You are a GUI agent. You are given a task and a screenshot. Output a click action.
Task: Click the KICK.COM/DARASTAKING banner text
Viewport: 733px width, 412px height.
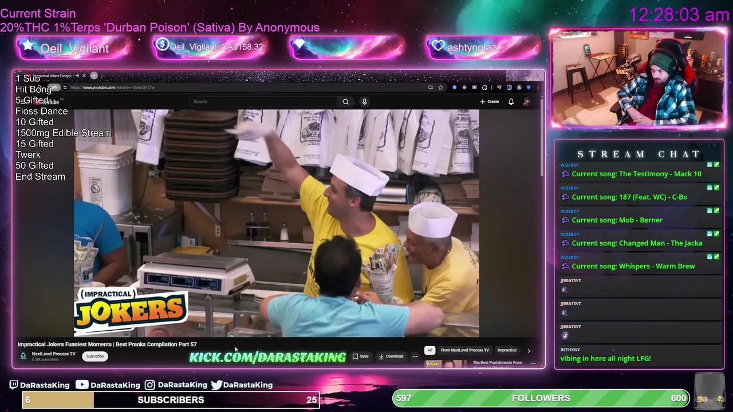[x=267, y=357]
